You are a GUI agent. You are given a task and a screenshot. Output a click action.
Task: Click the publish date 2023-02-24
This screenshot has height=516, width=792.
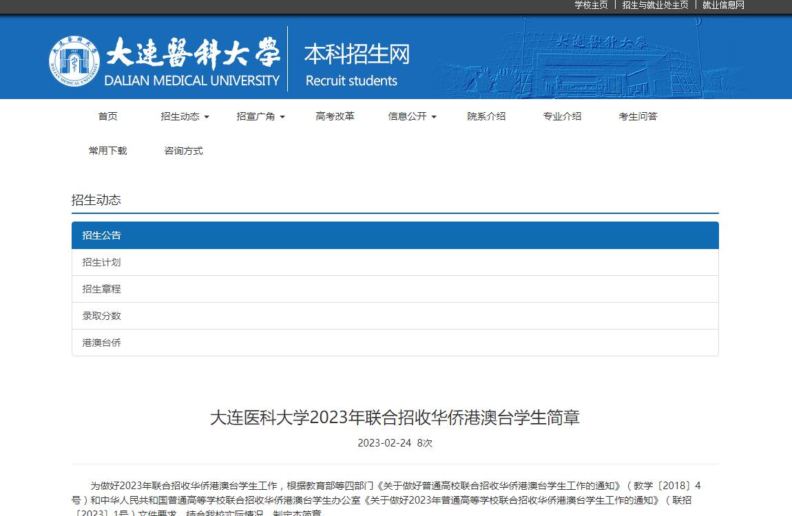[384, 443]
